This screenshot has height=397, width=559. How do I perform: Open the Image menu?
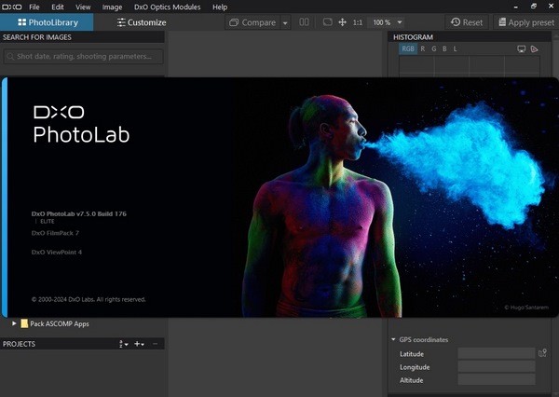[112, 7]
